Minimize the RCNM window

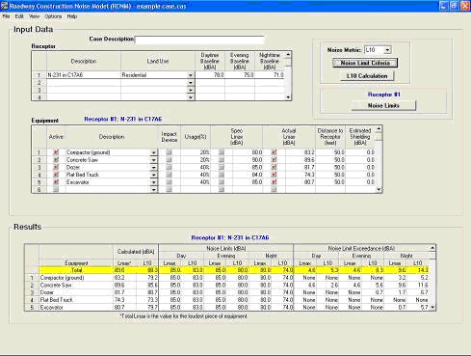tap(443, 6)
